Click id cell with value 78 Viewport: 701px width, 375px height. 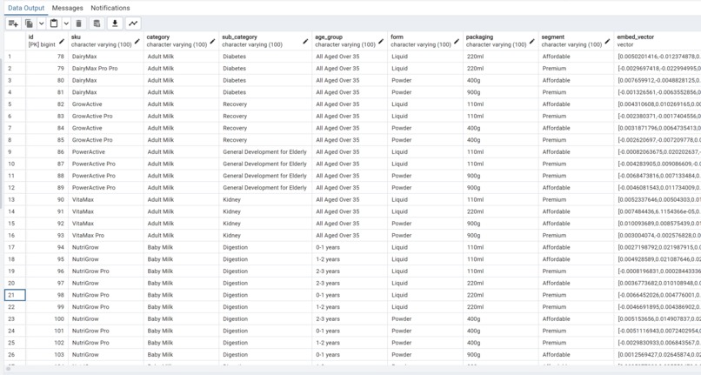click(47, 57)
